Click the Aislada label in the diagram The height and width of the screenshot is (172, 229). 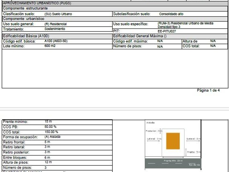[150, 123]
